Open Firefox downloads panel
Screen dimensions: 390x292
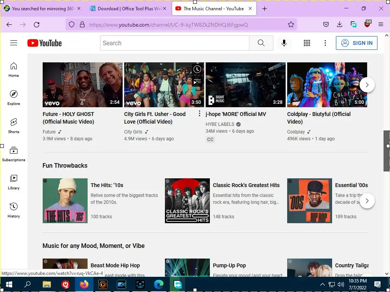coord(339,24)
